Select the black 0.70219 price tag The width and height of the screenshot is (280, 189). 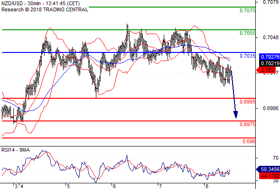[x=270, y=63]
